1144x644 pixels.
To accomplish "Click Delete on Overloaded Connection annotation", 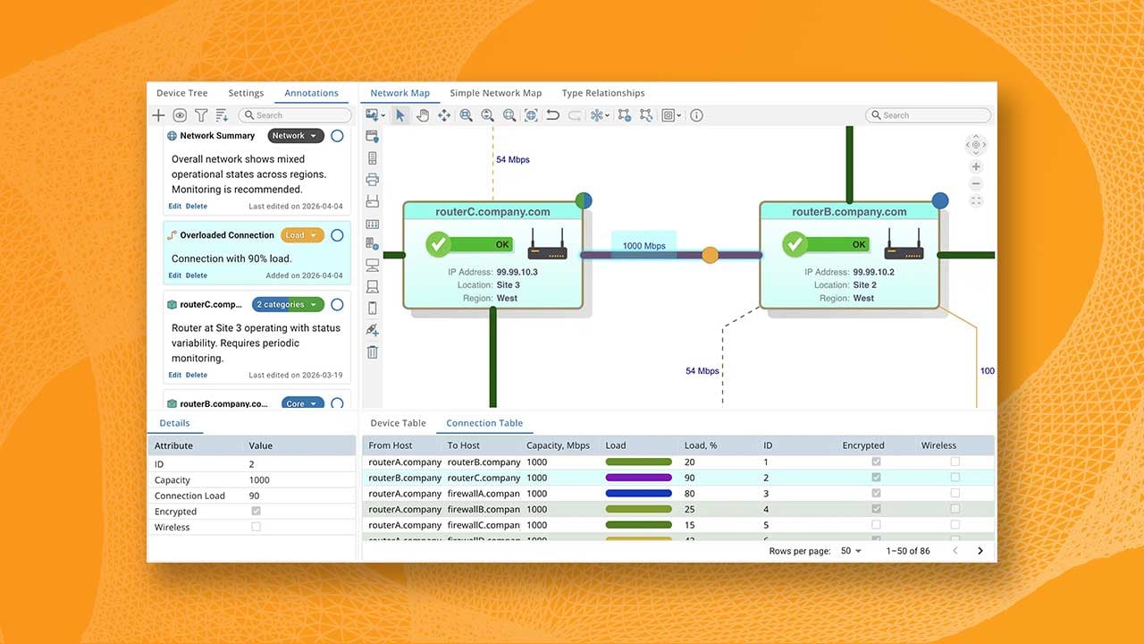I will tap(197, 275).
